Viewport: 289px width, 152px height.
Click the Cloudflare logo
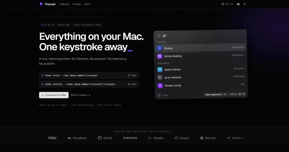(77, 138)
